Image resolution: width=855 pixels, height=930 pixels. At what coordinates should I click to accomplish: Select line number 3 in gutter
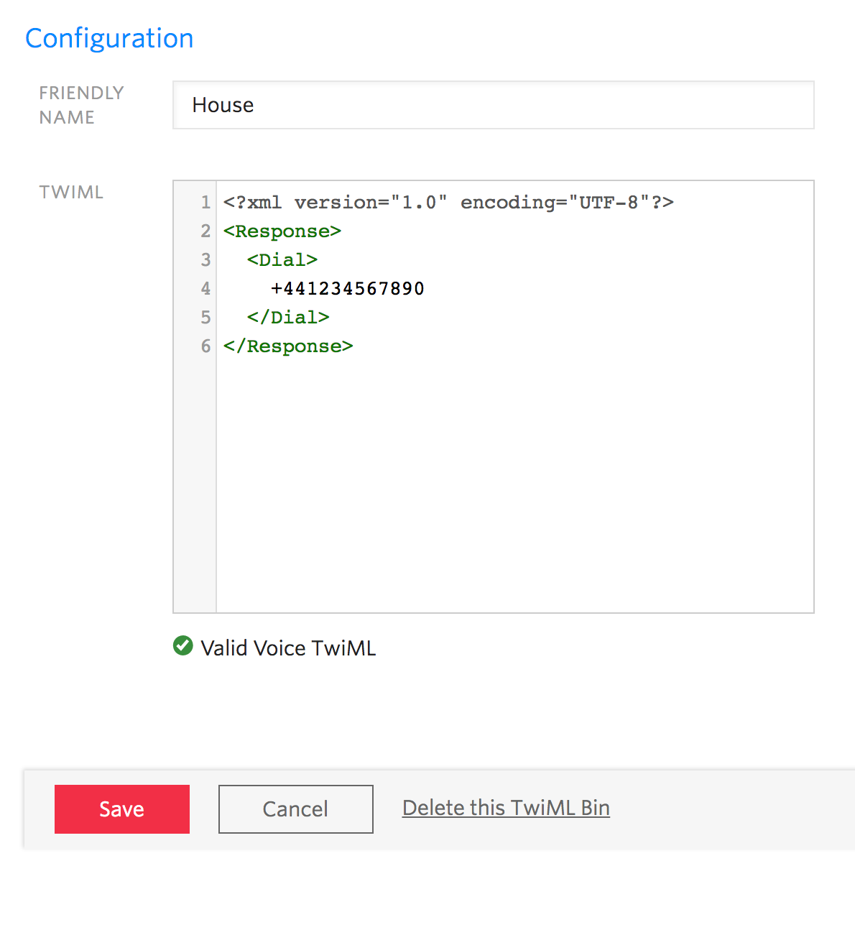[205, 260]
